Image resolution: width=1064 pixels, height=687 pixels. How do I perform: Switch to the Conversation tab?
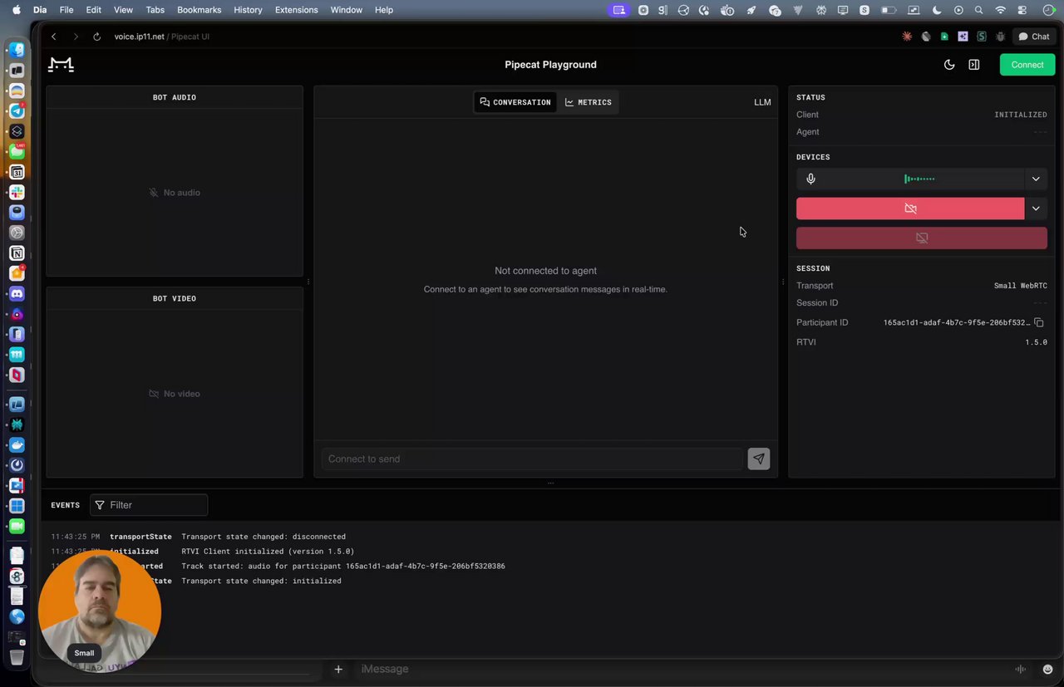click(515, 102)
